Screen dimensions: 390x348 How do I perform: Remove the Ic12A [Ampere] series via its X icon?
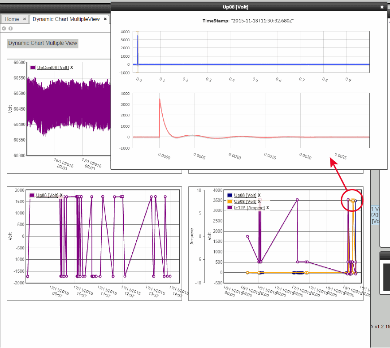pyautogui.click(x=268, y=208)
